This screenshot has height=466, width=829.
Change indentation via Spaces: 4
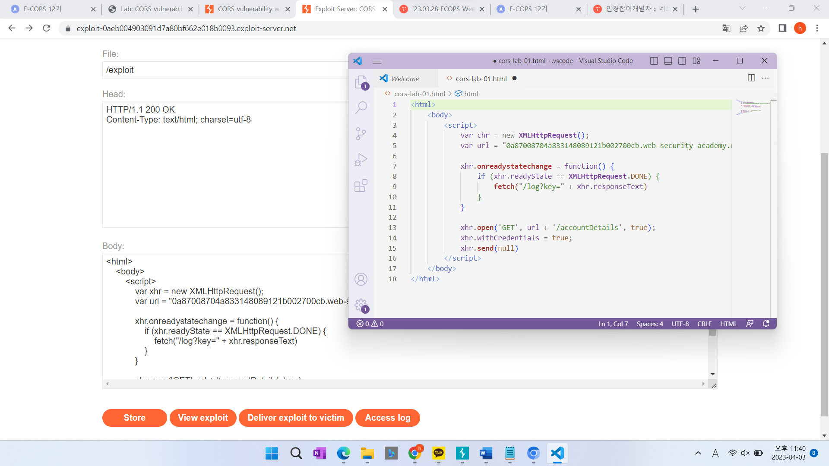(x=650, y=324)
